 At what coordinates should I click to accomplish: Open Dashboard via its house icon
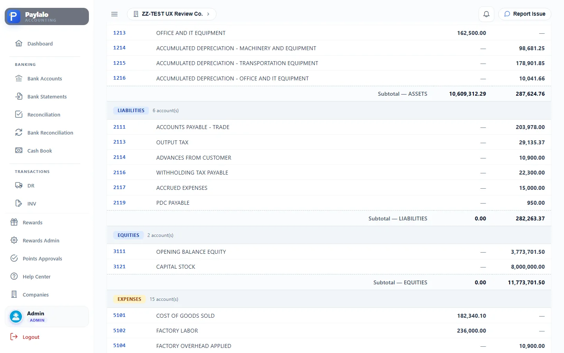pos(19,44)
